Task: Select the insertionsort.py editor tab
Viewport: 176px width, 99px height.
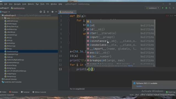Action: [67, 12]
